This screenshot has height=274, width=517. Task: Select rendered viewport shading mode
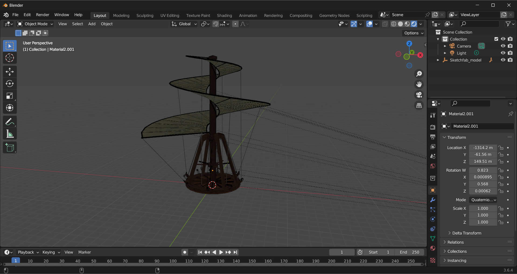pyautogui.click(x=414, y=24)
